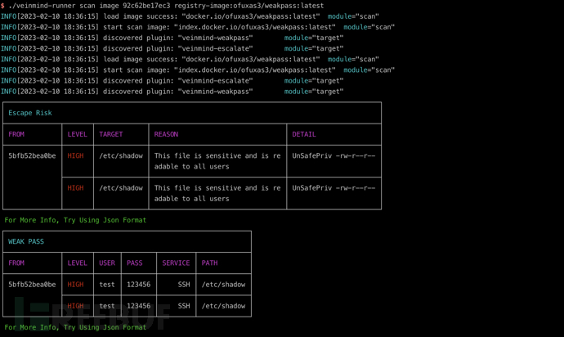
Task: Click first SSH service cell
Action: 184,285
